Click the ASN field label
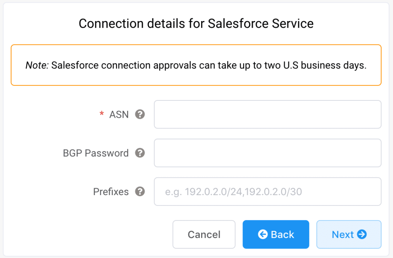Viewport: 393px width, 258px height. coord(119,114)
